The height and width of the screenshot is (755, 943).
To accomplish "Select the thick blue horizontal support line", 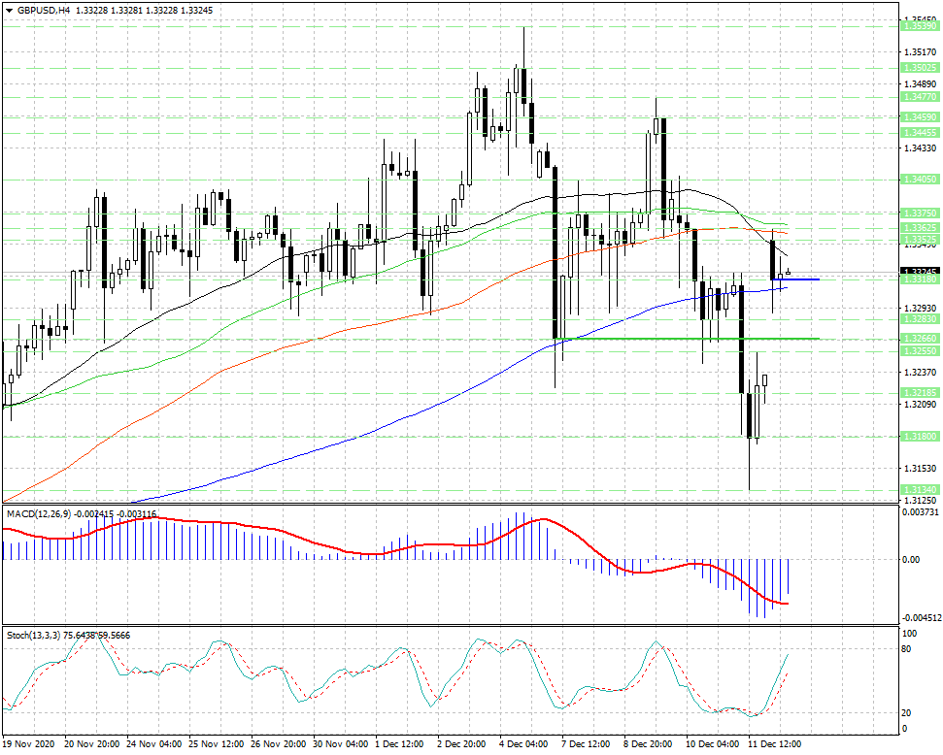I will (795, 279).
